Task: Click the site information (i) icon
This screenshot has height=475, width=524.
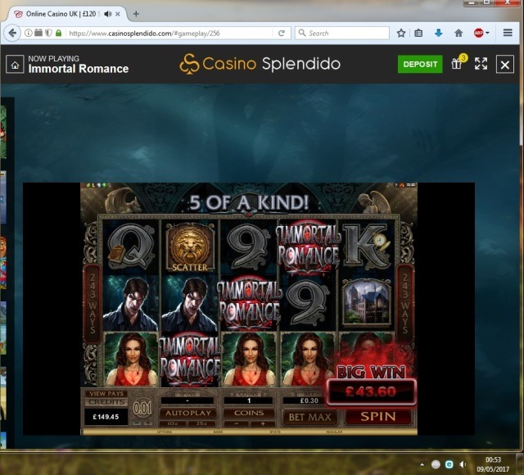Action: pyautogui.click(x=29, y=33)
